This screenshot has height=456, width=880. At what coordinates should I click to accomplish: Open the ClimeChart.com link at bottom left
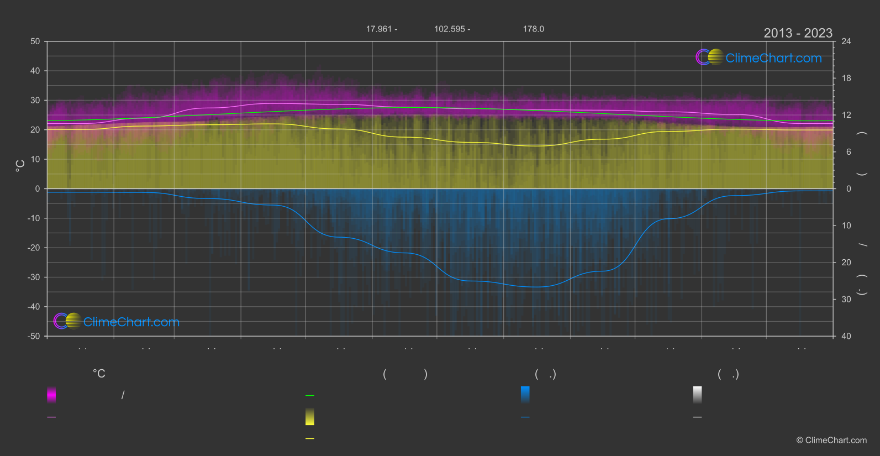(131, 322)
